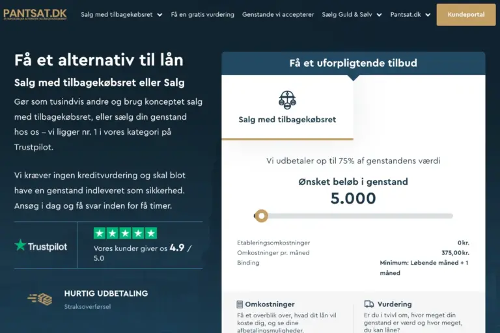The image size is (500, 333).
Task: Click the Straksoverførsel text
Action: click(87, 306)
